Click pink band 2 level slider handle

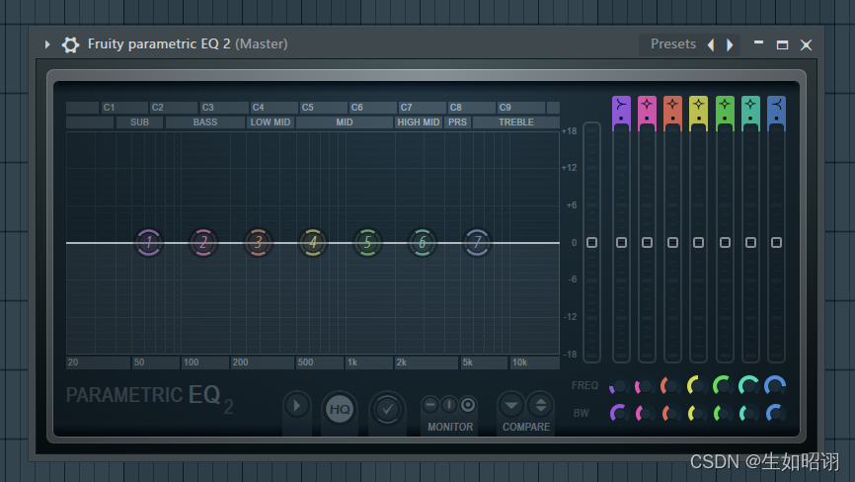647,242
